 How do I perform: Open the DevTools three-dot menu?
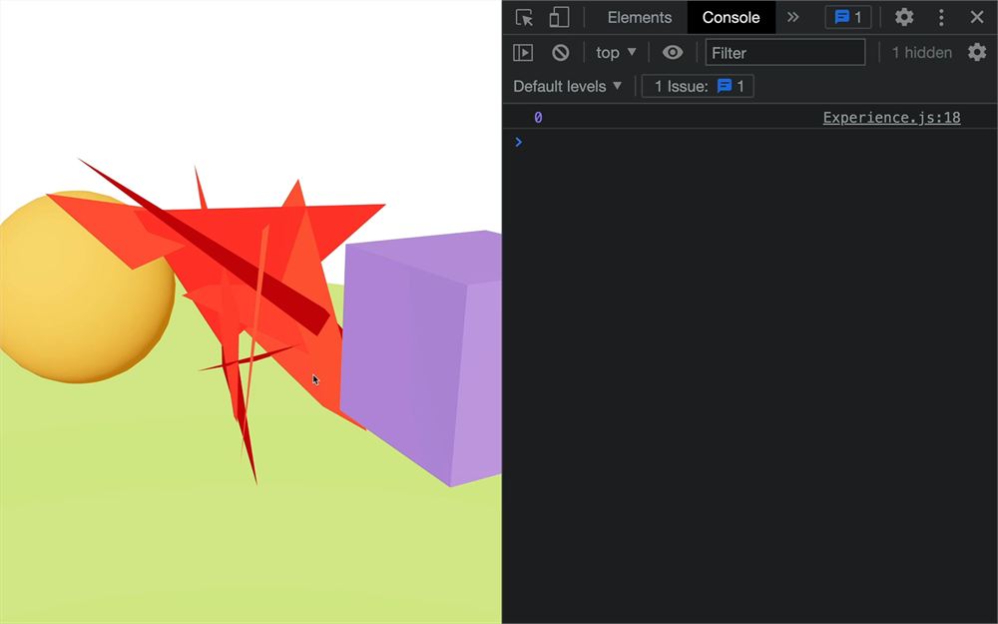[941, 17]
